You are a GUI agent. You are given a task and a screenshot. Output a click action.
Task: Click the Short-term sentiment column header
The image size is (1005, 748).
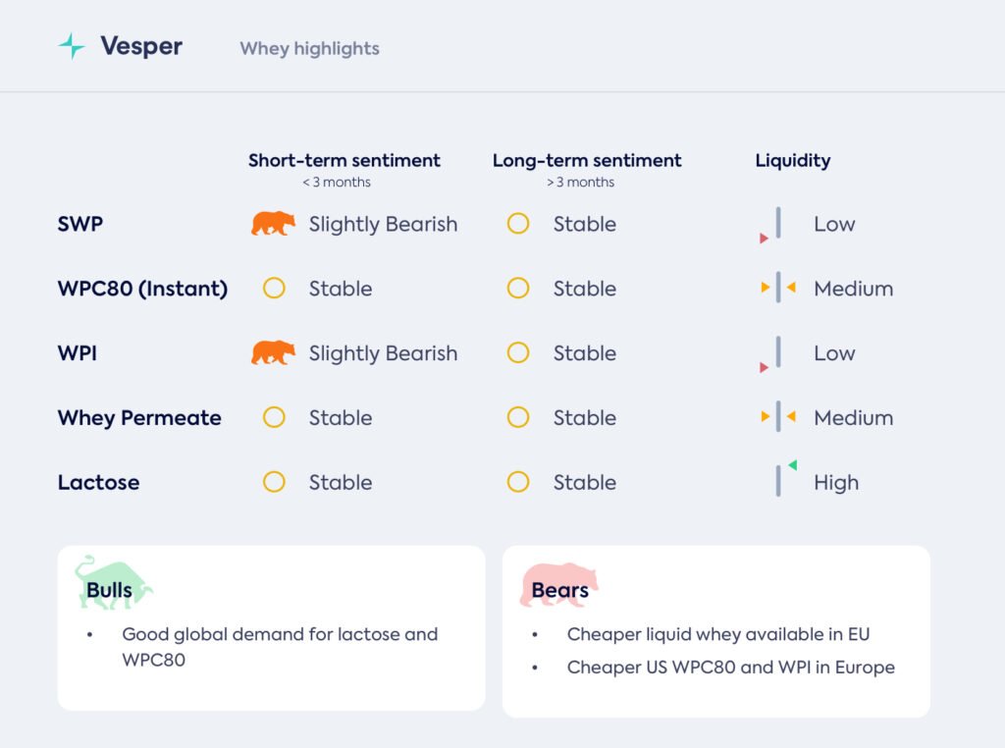point(344,160)
